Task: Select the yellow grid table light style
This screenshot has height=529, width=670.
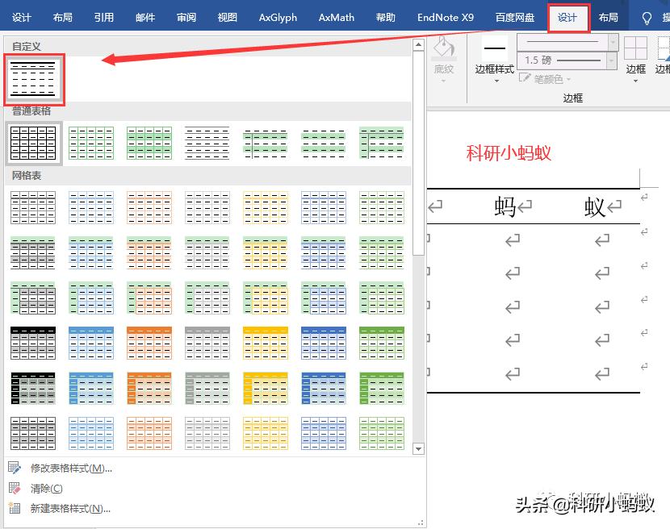Action: pos(266,207)
